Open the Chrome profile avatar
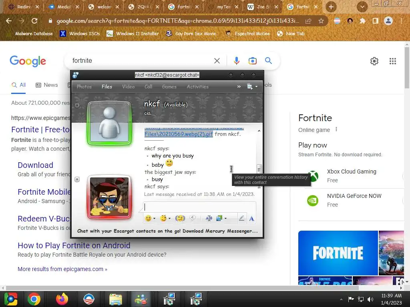The image size is (410, 307). tap(388, 21)
